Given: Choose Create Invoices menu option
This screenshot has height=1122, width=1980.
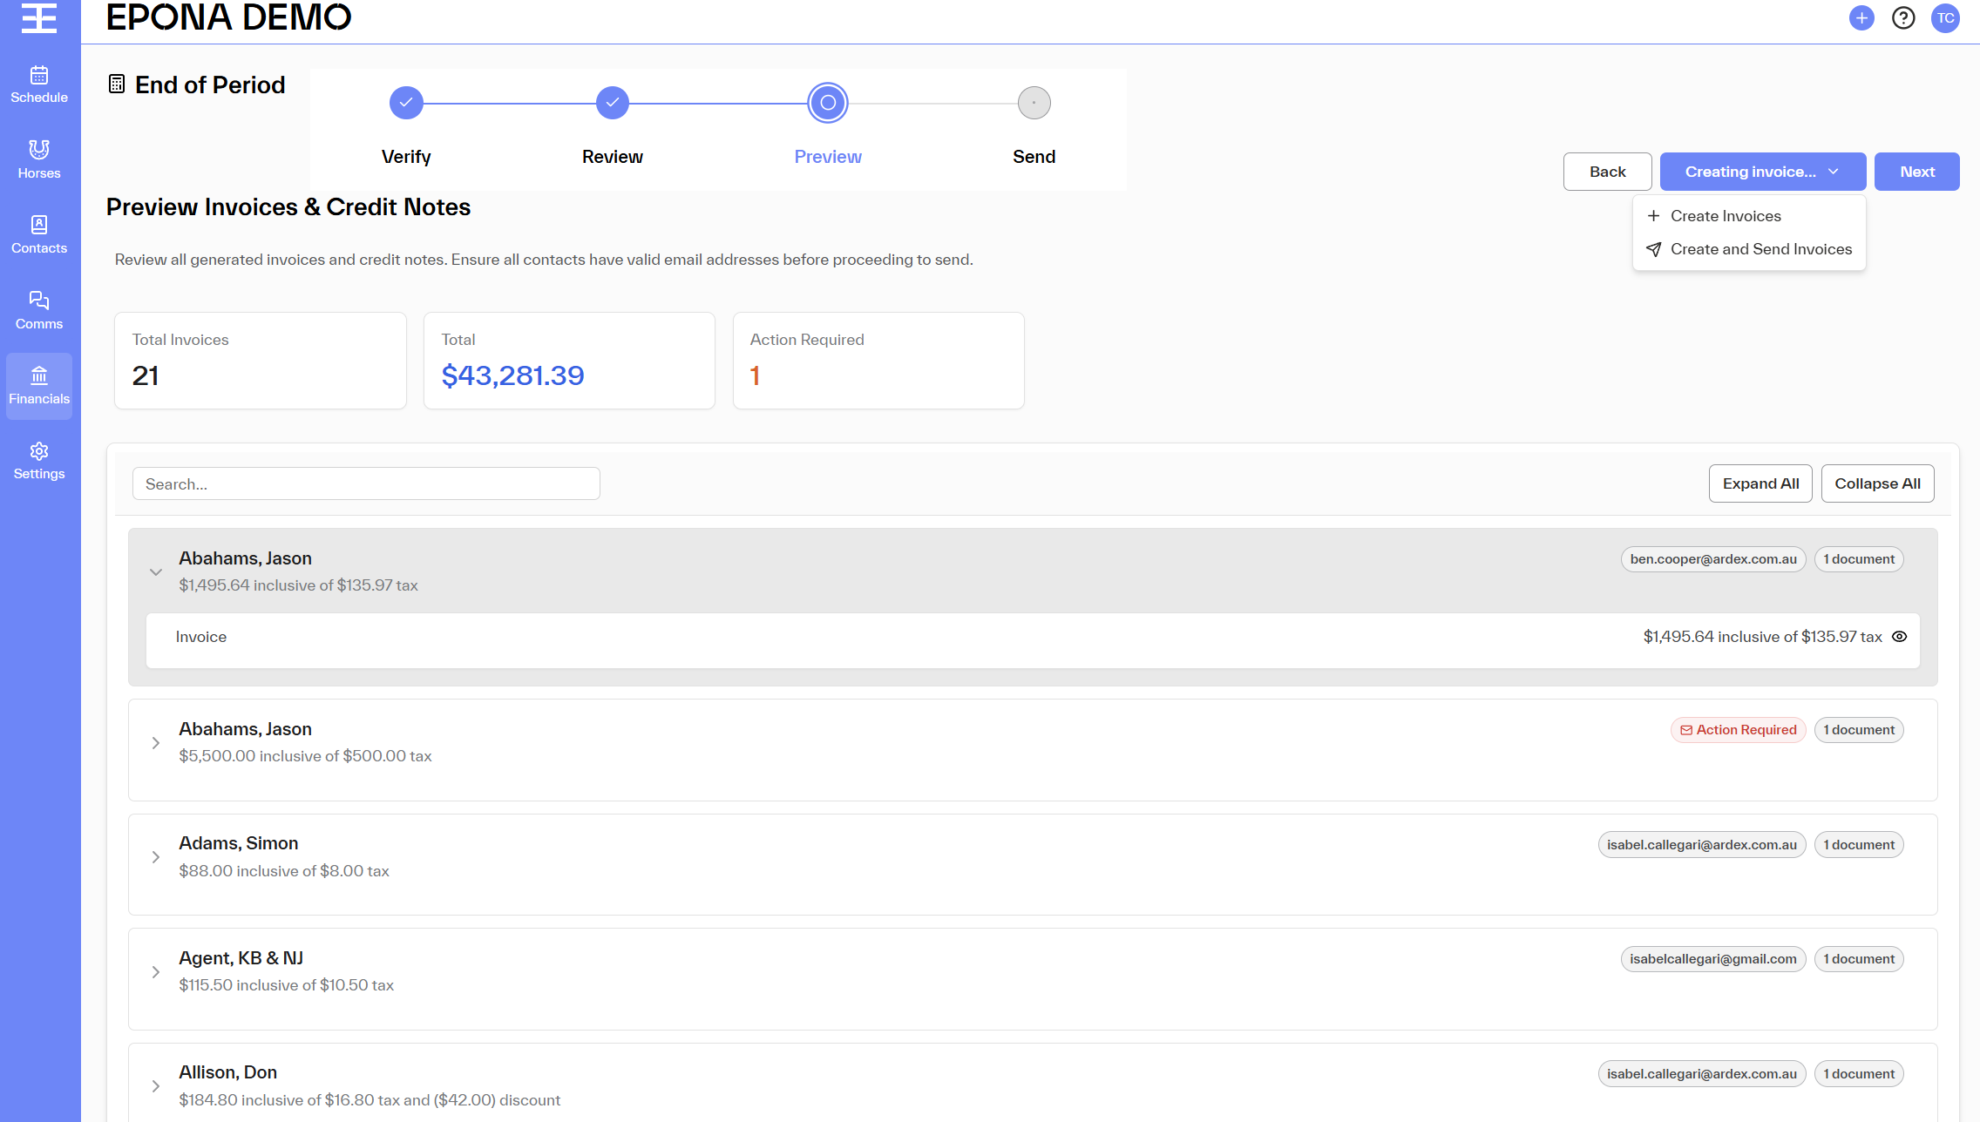Looking at the screenshot, I should [x=1725, y=216].
